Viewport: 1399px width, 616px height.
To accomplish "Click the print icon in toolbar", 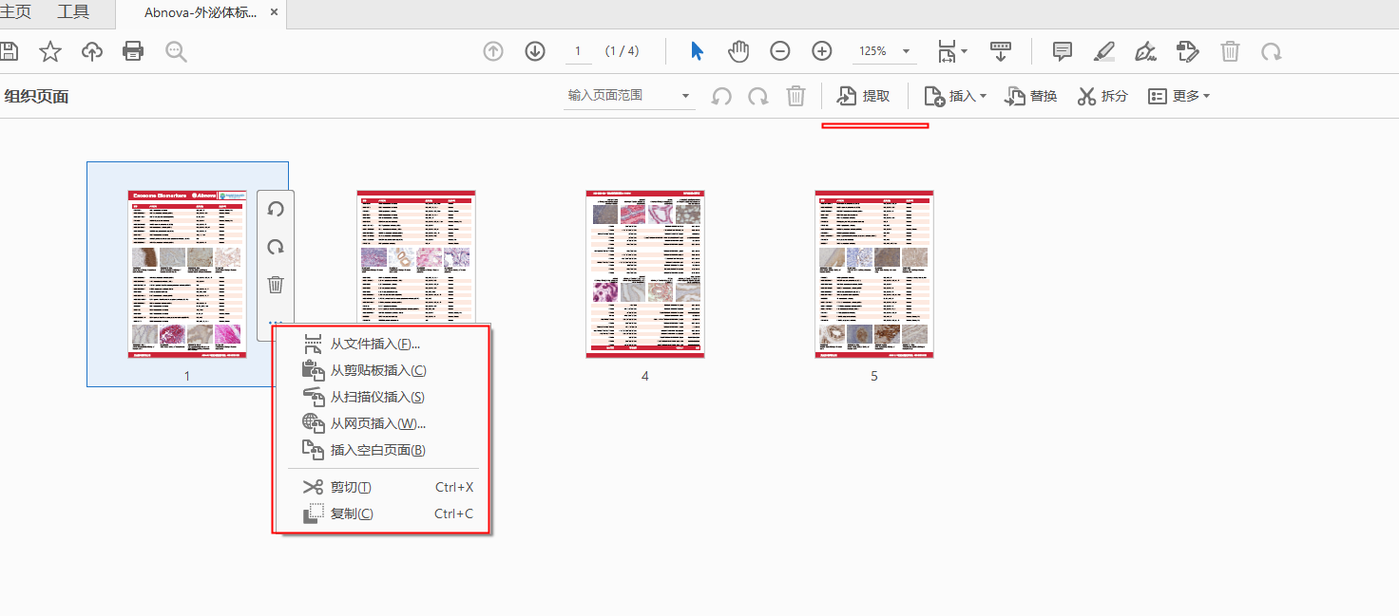I will [x=133, y=51].
